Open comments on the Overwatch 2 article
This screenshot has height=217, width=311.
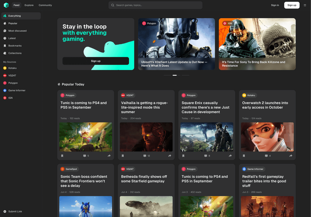(x=268, y=156)
